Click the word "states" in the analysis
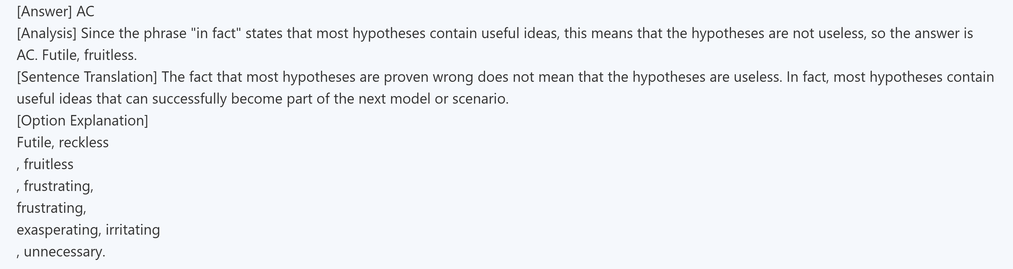Viewport: 1013px width, 269px height. pos(264,33)
